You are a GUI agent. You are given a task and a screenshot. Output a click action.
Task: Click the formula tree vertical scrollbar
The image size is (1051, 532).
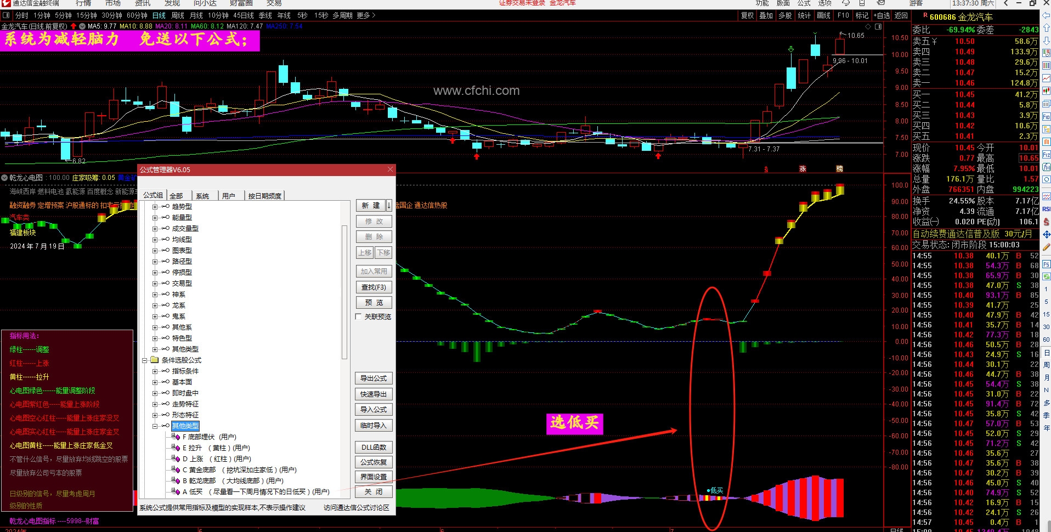pos(344,292)
